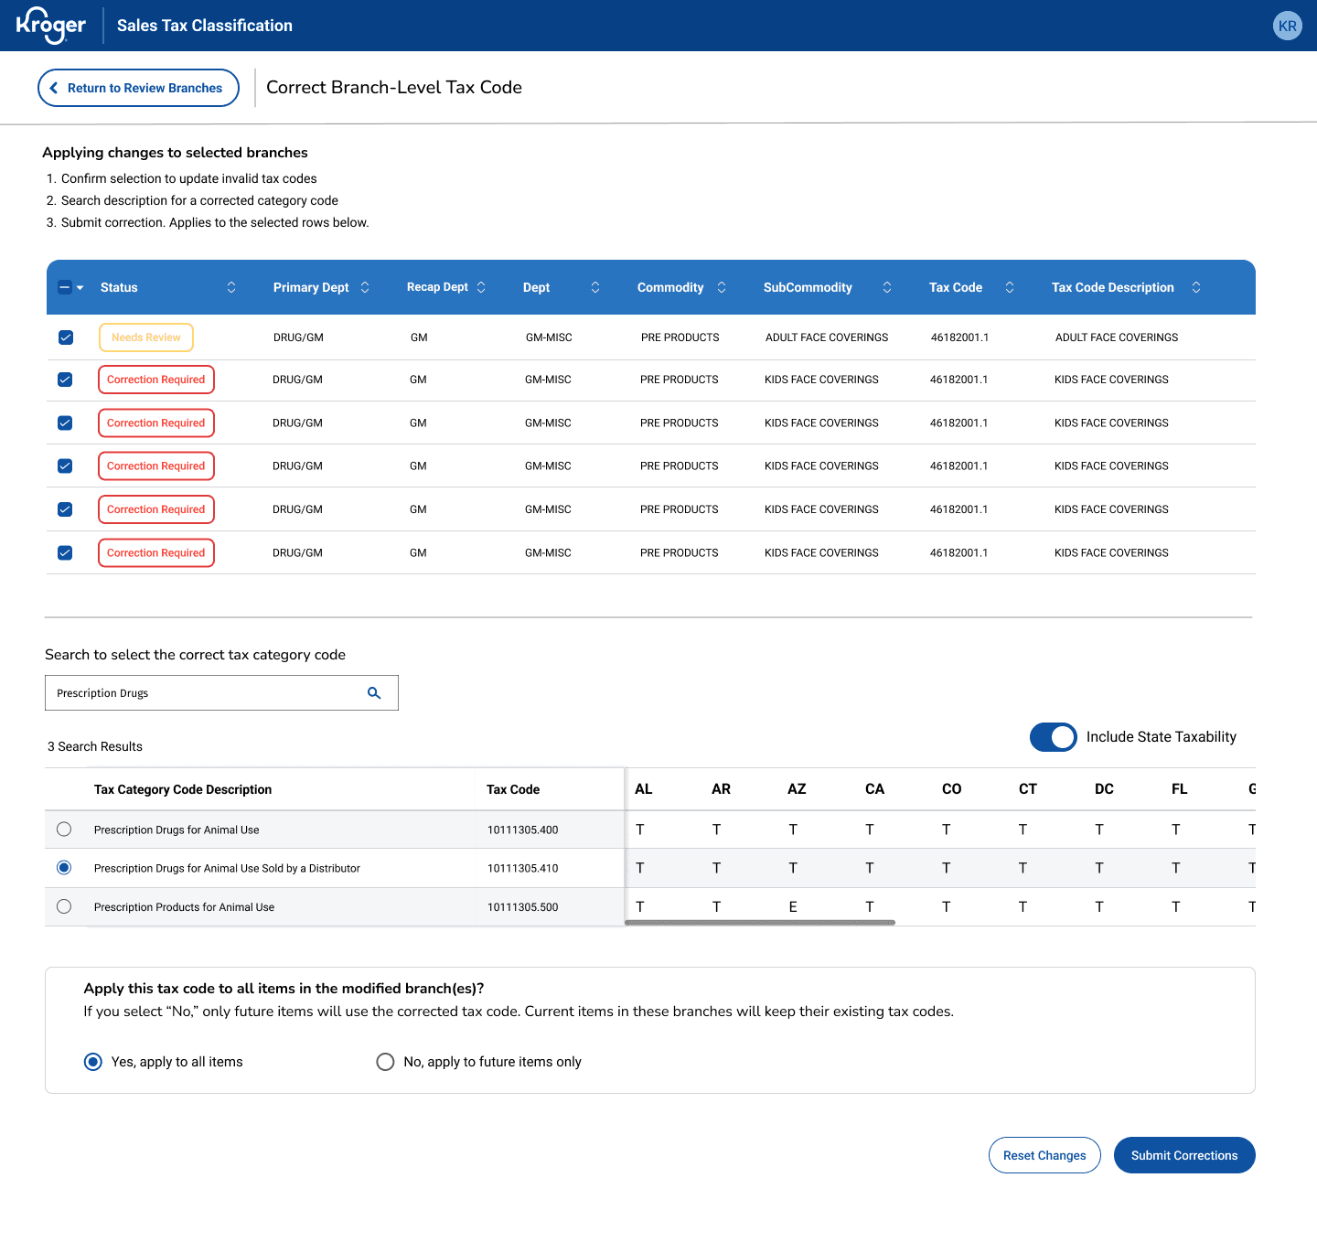This screenshot has height=1242, width=1317.
Task: Sort by SubCommodity column arrows
Action: click(x=887, y=287)
